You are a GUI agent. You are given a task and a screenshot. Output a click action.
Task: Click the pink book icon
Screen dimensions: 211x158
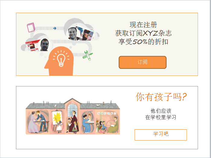31,27
